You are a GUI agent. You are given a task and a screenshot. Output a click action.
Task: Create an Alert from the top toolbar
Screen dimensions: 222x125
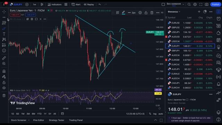point(76,5)
